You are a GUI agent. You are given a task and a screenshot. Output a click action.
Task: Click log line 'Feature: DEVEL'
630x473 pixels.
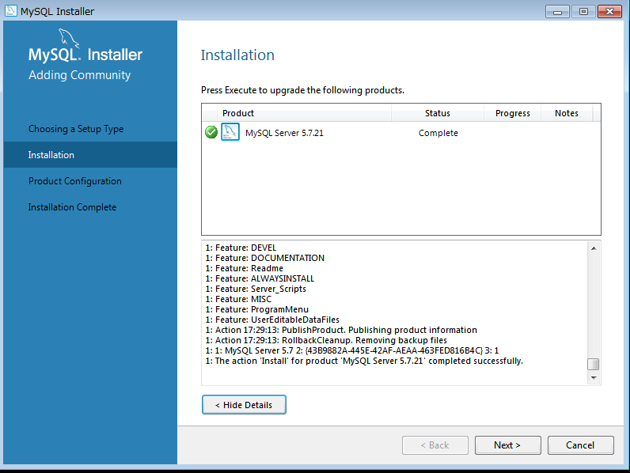click(241, 248)
